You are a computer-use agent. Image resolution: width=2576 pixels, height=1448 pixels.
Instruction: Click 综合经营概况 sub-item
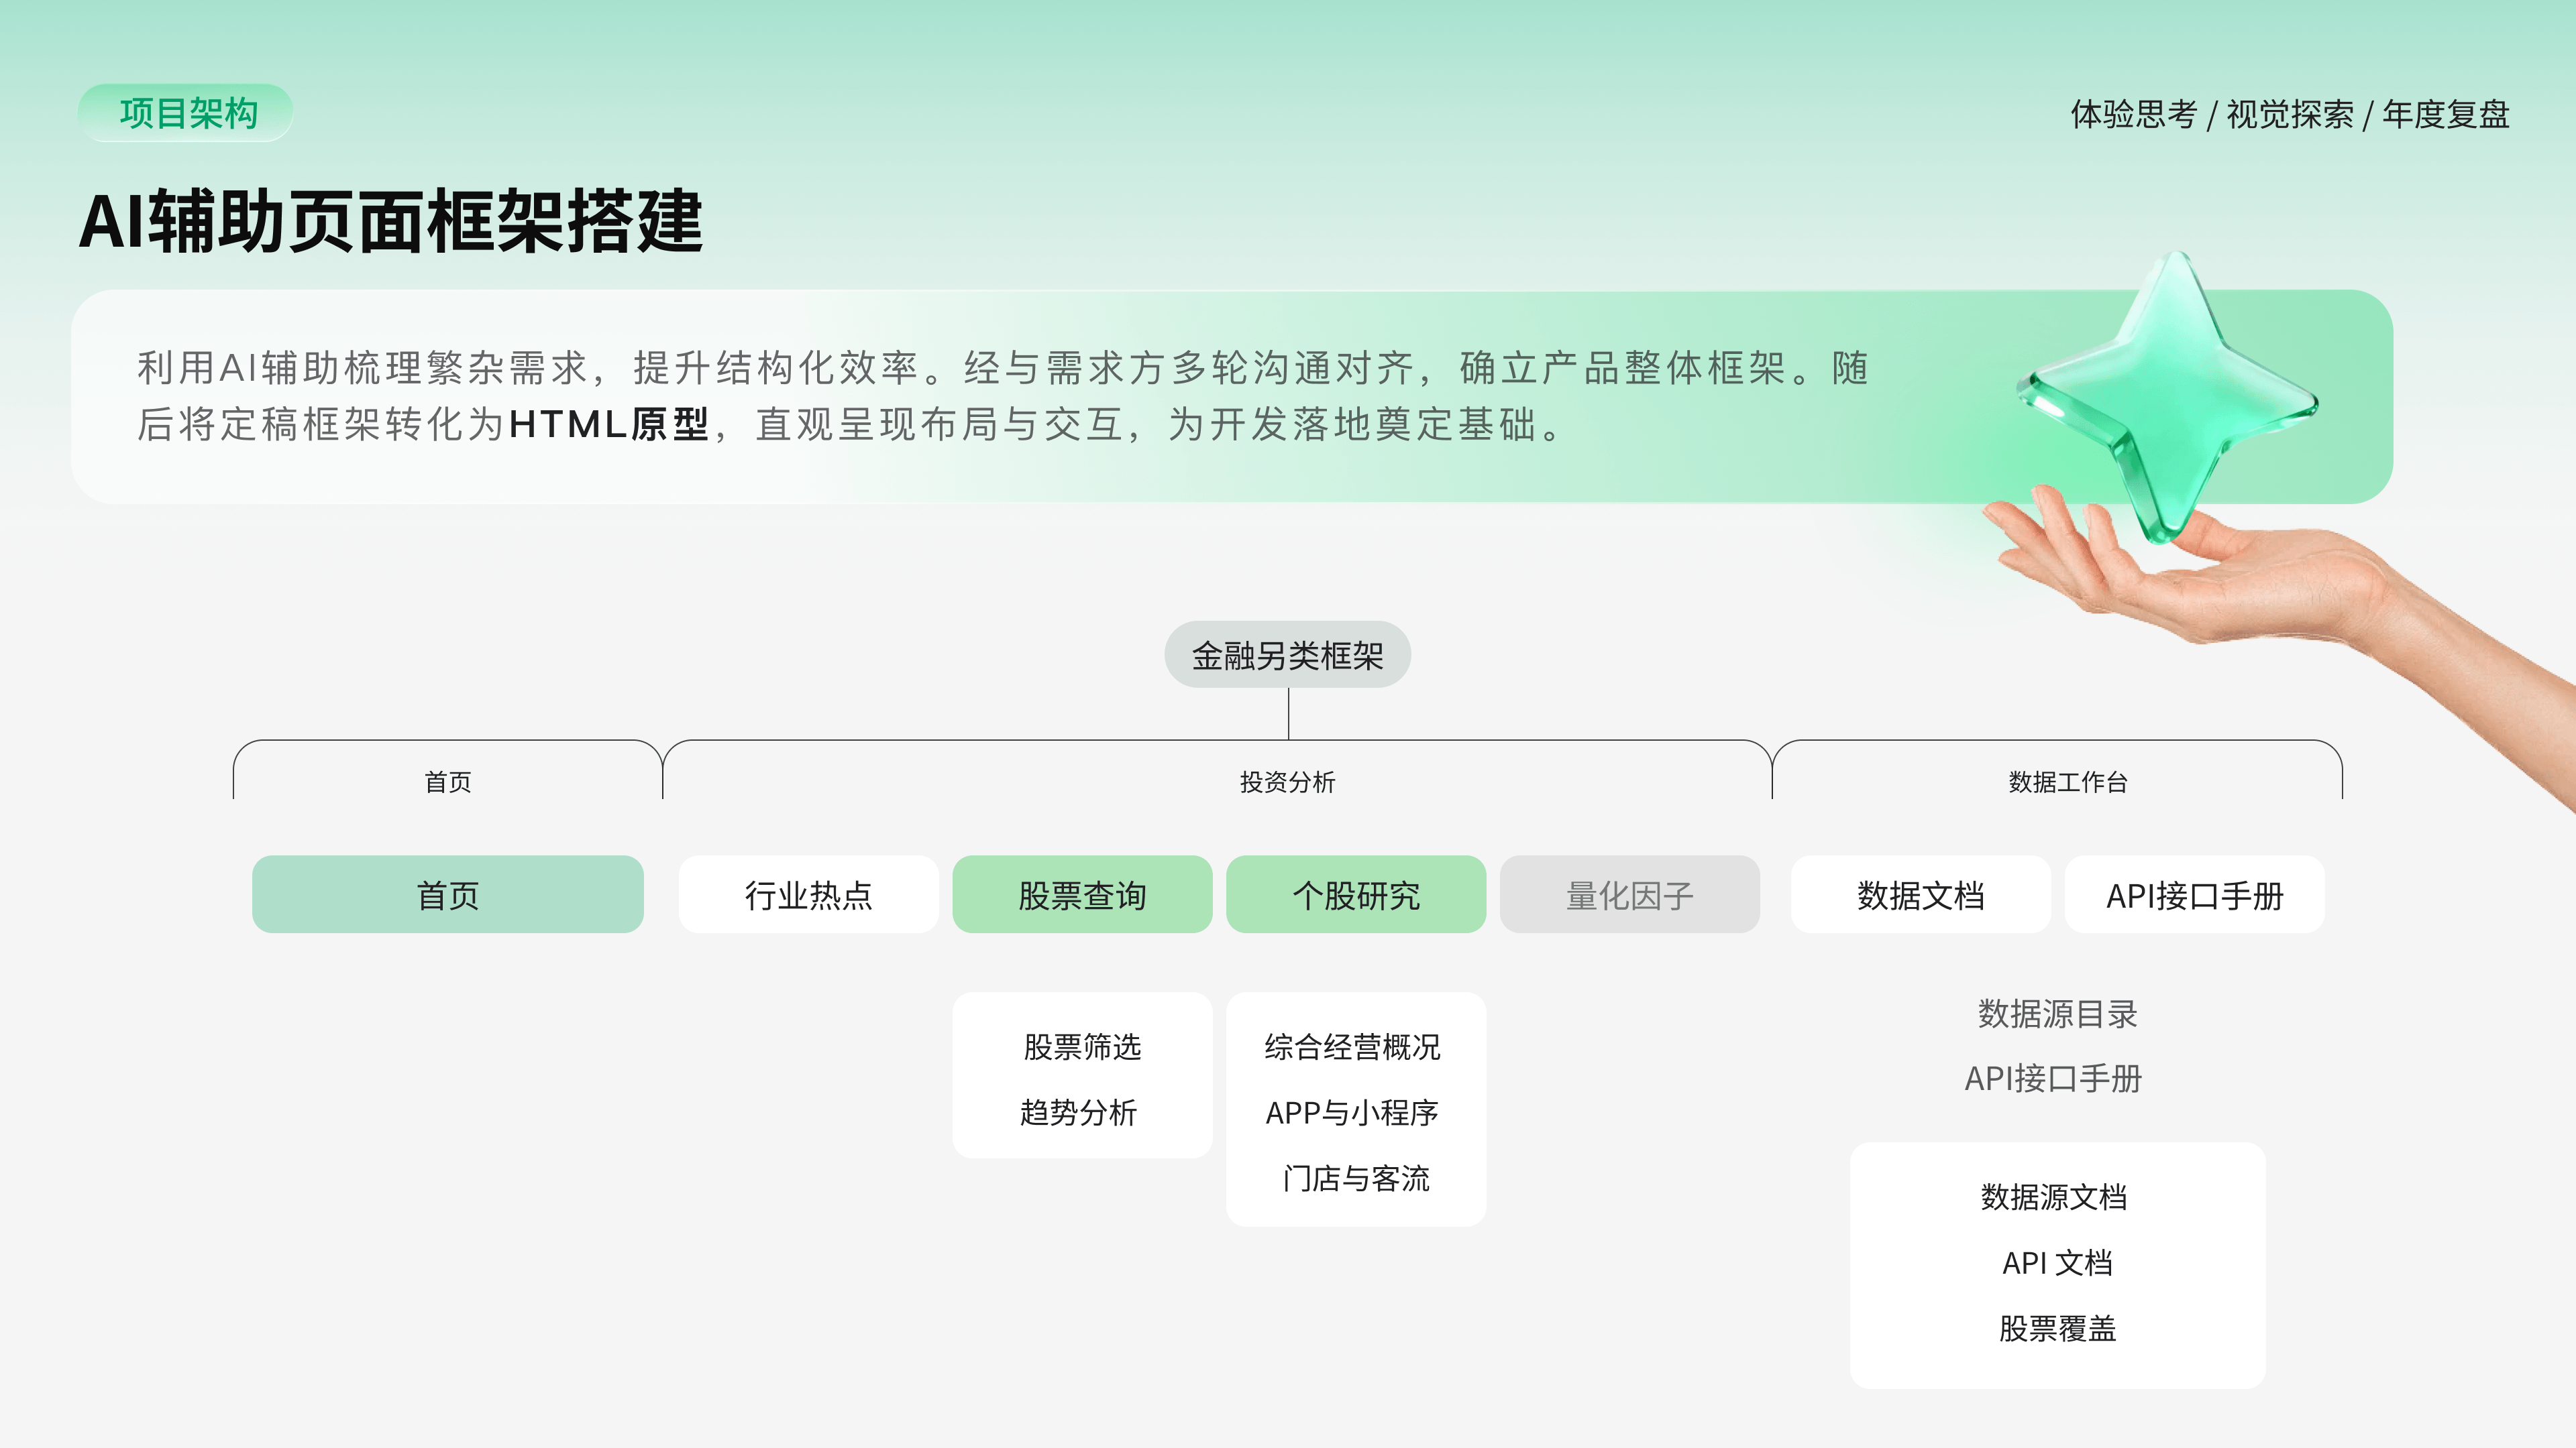(x=1352, y=1046)
